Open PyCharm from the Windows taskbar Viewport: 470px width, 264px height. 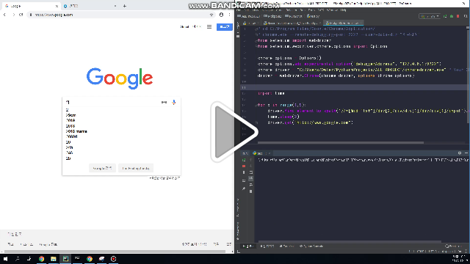pyautogui.click(x=65, y=259)
